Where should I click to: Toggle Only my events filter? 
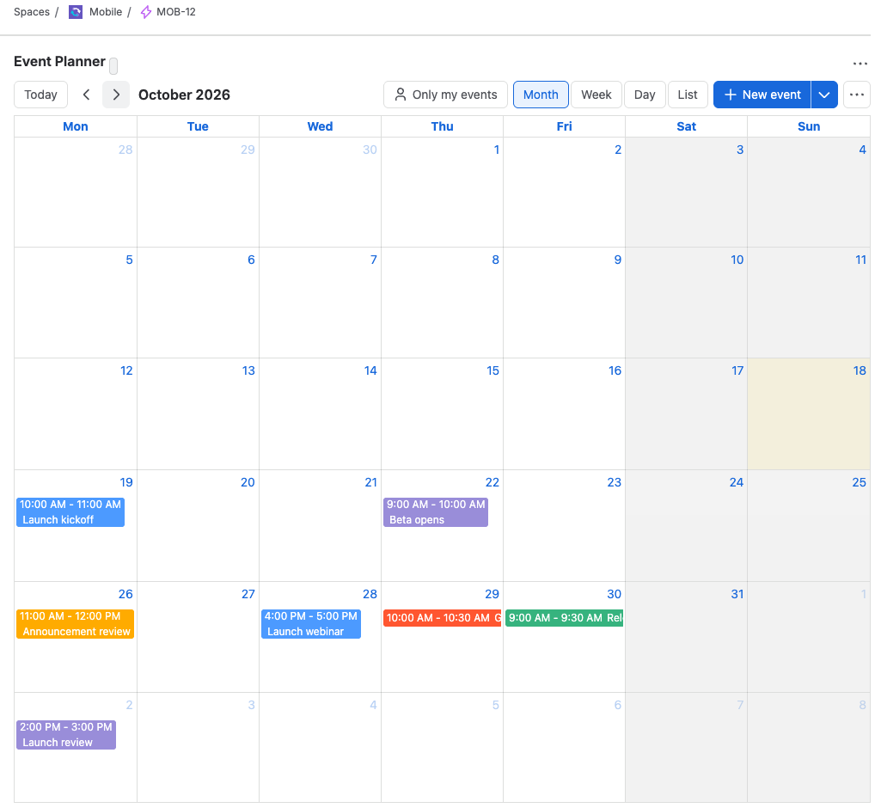pyautogui.click(x=445, y=95)
